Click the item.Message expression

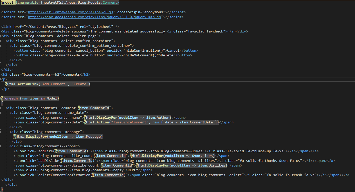(88, 136)
